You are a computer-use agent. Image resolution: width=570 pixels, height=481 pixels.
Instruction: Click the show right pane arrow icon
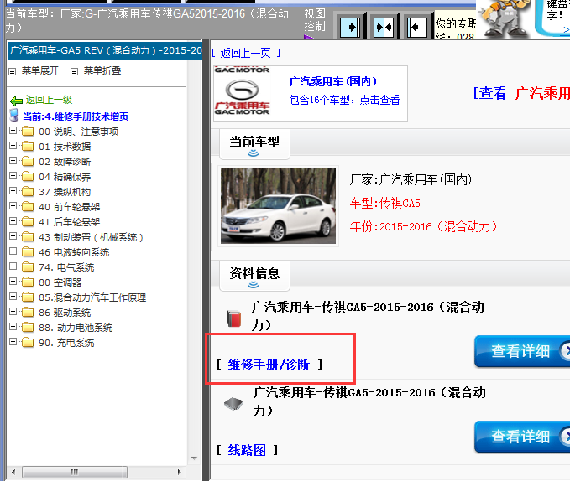[x=350, y=27]
